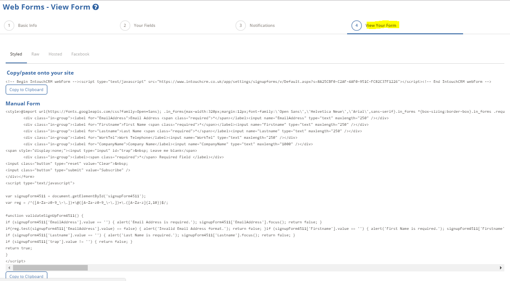Screen dimensions: 510x281
Task: Click the WorkTel input code line
Action: [160, 137]
